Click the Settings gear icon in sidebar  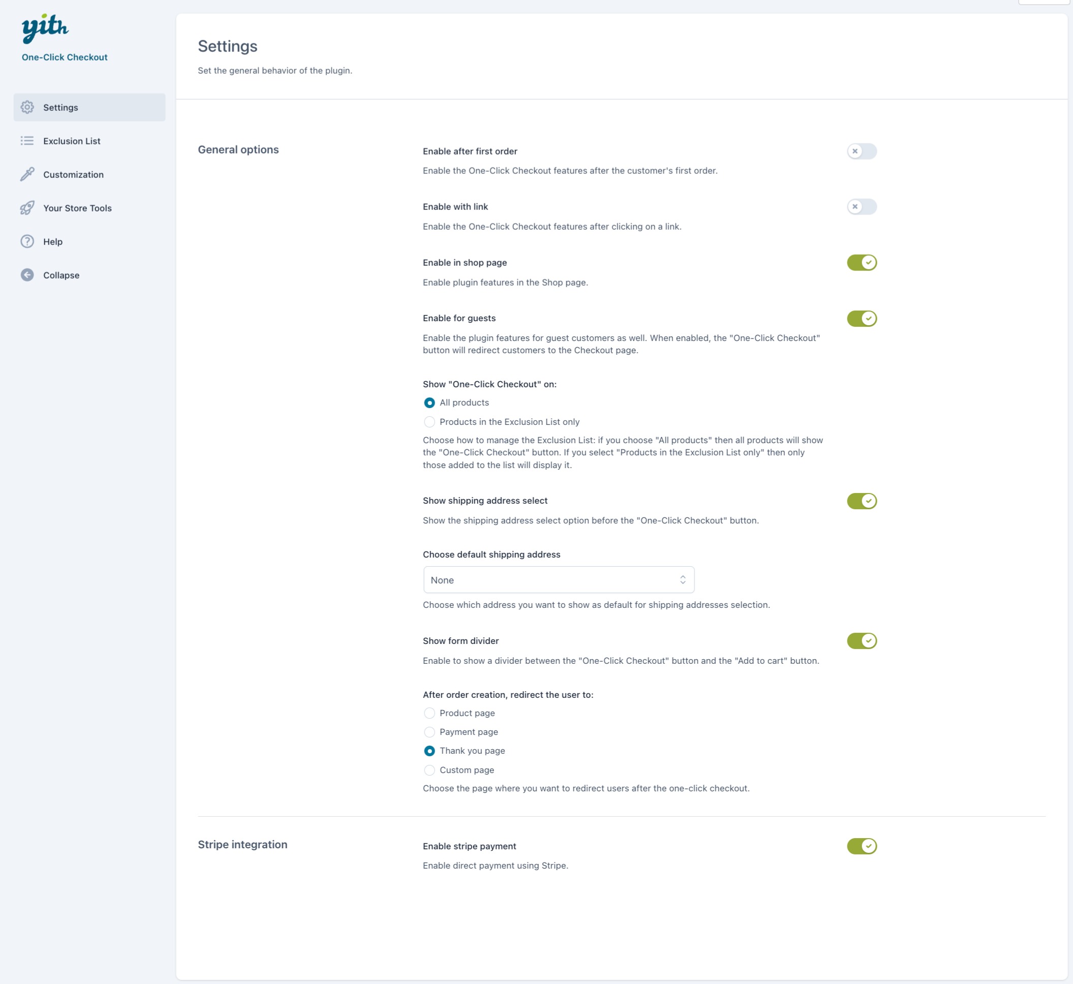coord(27,108)
